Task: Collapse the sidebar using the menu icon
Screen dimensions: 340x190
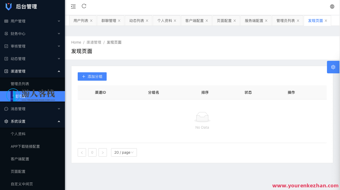Action: point(73,6)
